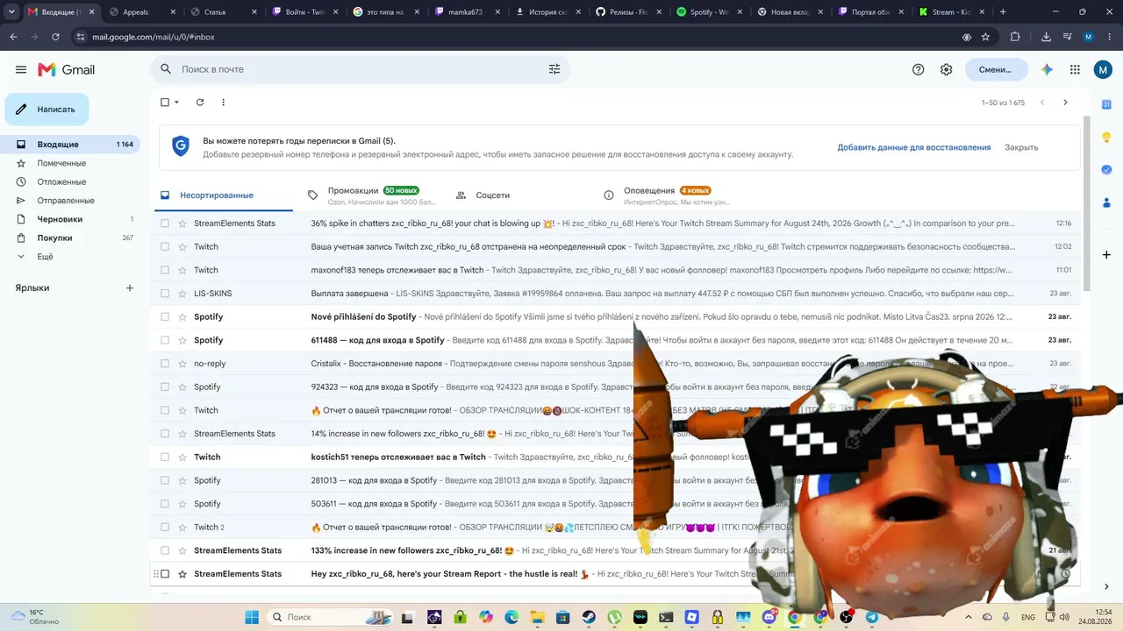Check the Twitch account suspended email checkbox
This screenshot has height=631, width=1123.
pos(164,247)
